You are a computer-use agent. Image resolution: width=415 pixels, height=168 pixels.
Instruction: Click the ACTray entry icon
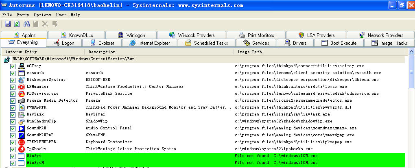[x=22, y=66]
